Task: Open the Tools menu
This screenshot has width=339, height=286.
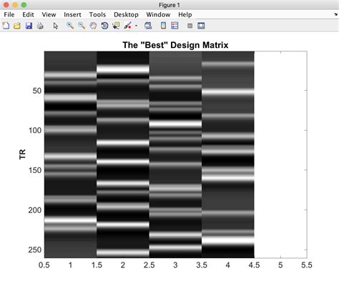Action: pos(97,14)
